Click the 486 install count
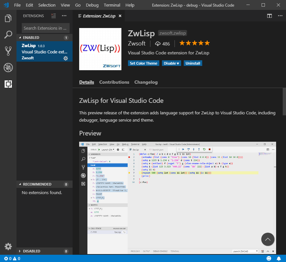Image resolution: width=286 pixels, height=262 pixels. point(162,44)
